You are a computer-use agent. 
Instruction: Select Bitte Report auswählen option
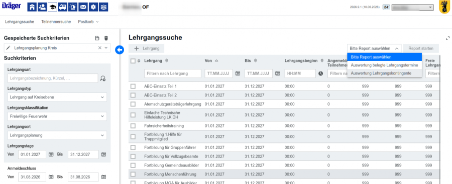pyautogui.click(x=385, y=57)
